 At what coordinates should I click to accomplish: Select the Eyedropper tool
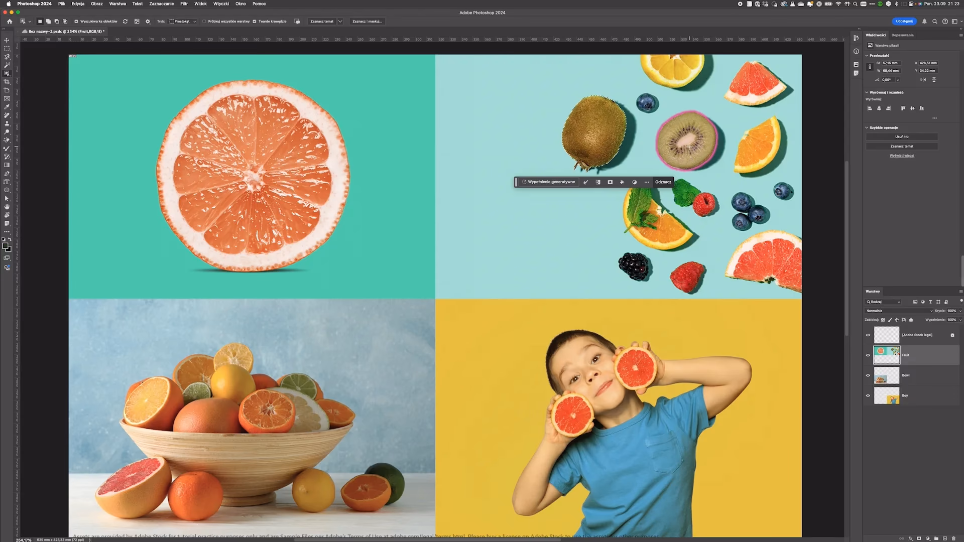pyautogui.click(x=7, y=107)
